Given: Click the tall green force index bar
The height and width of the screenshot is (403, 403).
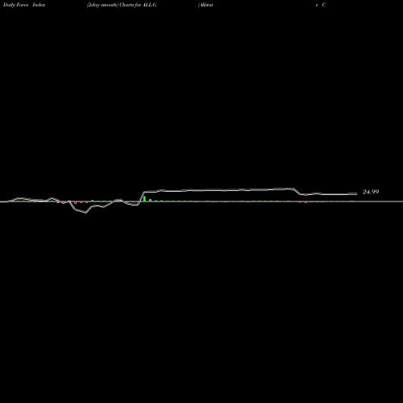Looking at the screenshot, I should (x=144, y=199).
